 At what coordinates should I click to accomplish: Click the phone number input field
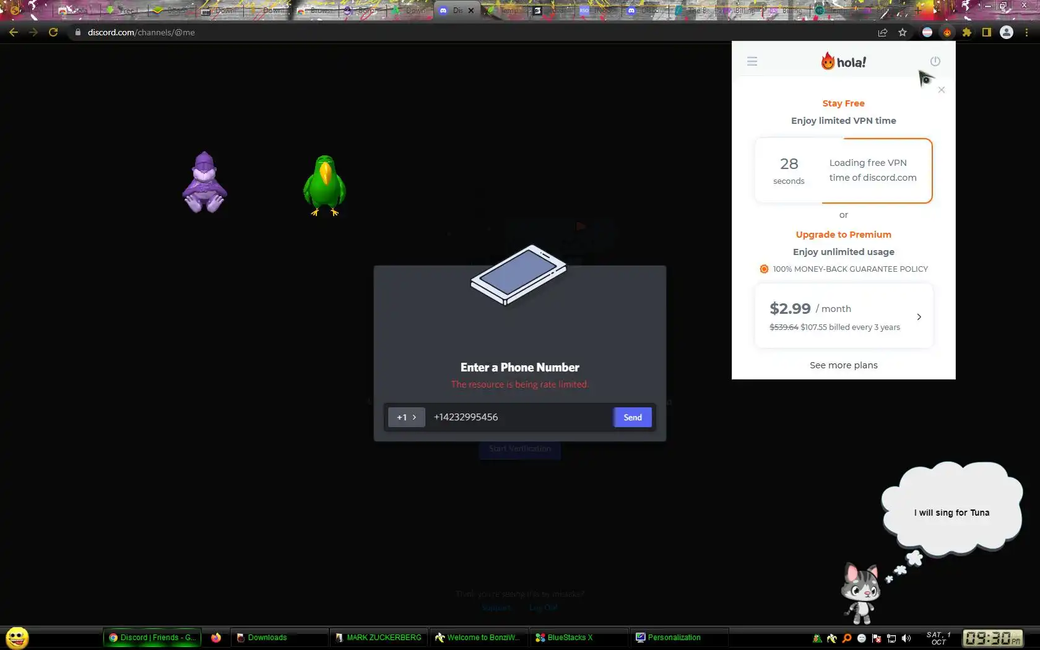pos(520,417)
